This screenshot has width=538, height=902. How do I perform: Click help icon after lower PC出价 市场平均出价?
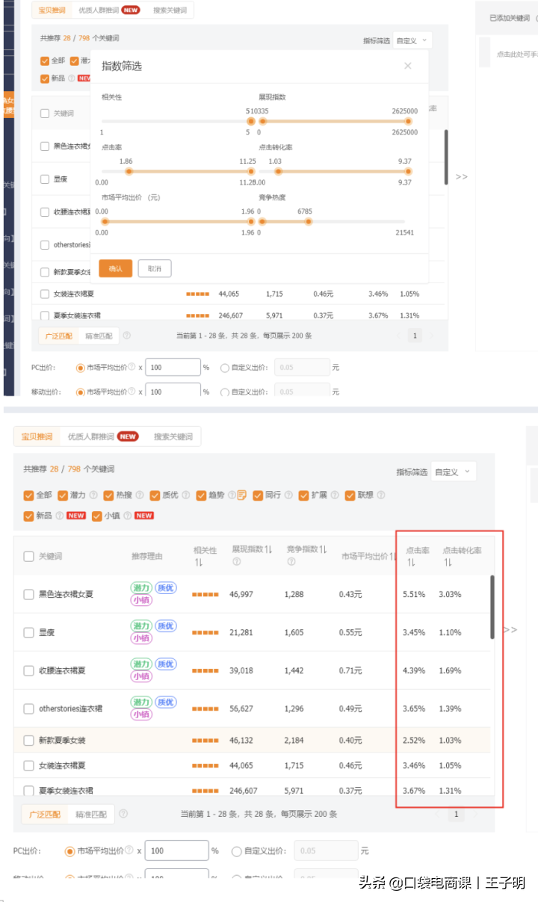[x=130, y=850]
